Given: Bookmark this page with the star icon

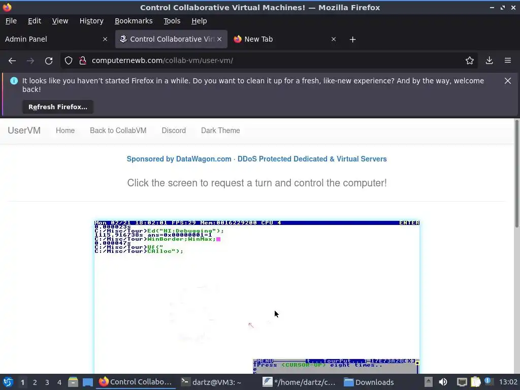Looking at the screenshot, I should pos(469,61).
